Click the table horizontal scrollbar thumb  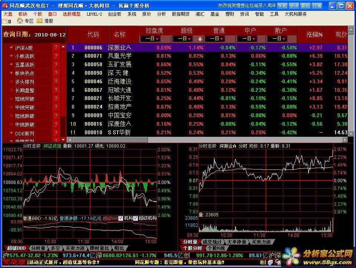pos(111,140)
